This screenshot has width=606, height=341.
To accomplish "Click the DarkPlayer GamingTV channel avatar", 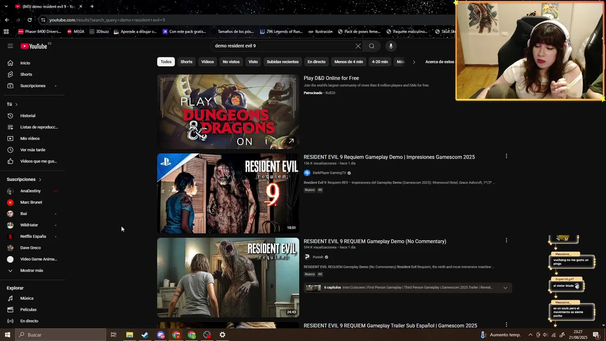I will (307, 173).
